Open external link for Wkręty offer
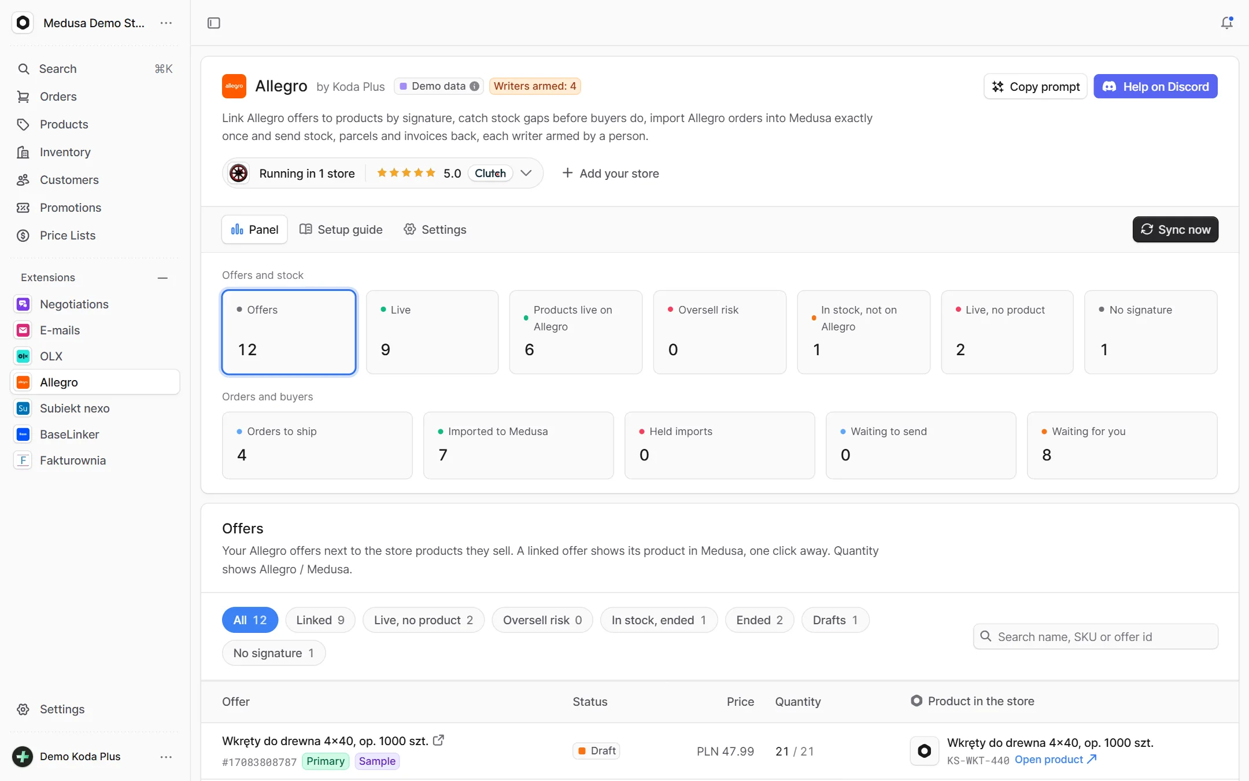 (x=438, y=741)
